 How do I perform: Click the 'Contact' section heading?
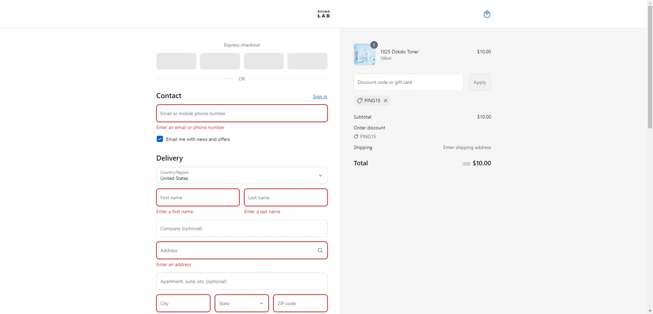(x=169, y=96)
